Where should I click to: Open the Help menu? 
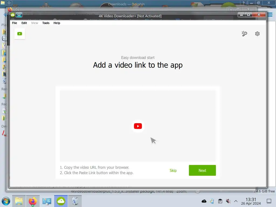57,23
